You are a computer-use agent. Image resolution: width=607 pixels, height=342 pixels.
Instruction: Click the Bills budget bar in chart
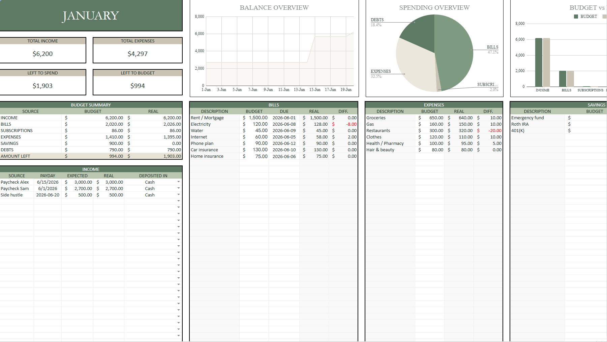[563, 79]
